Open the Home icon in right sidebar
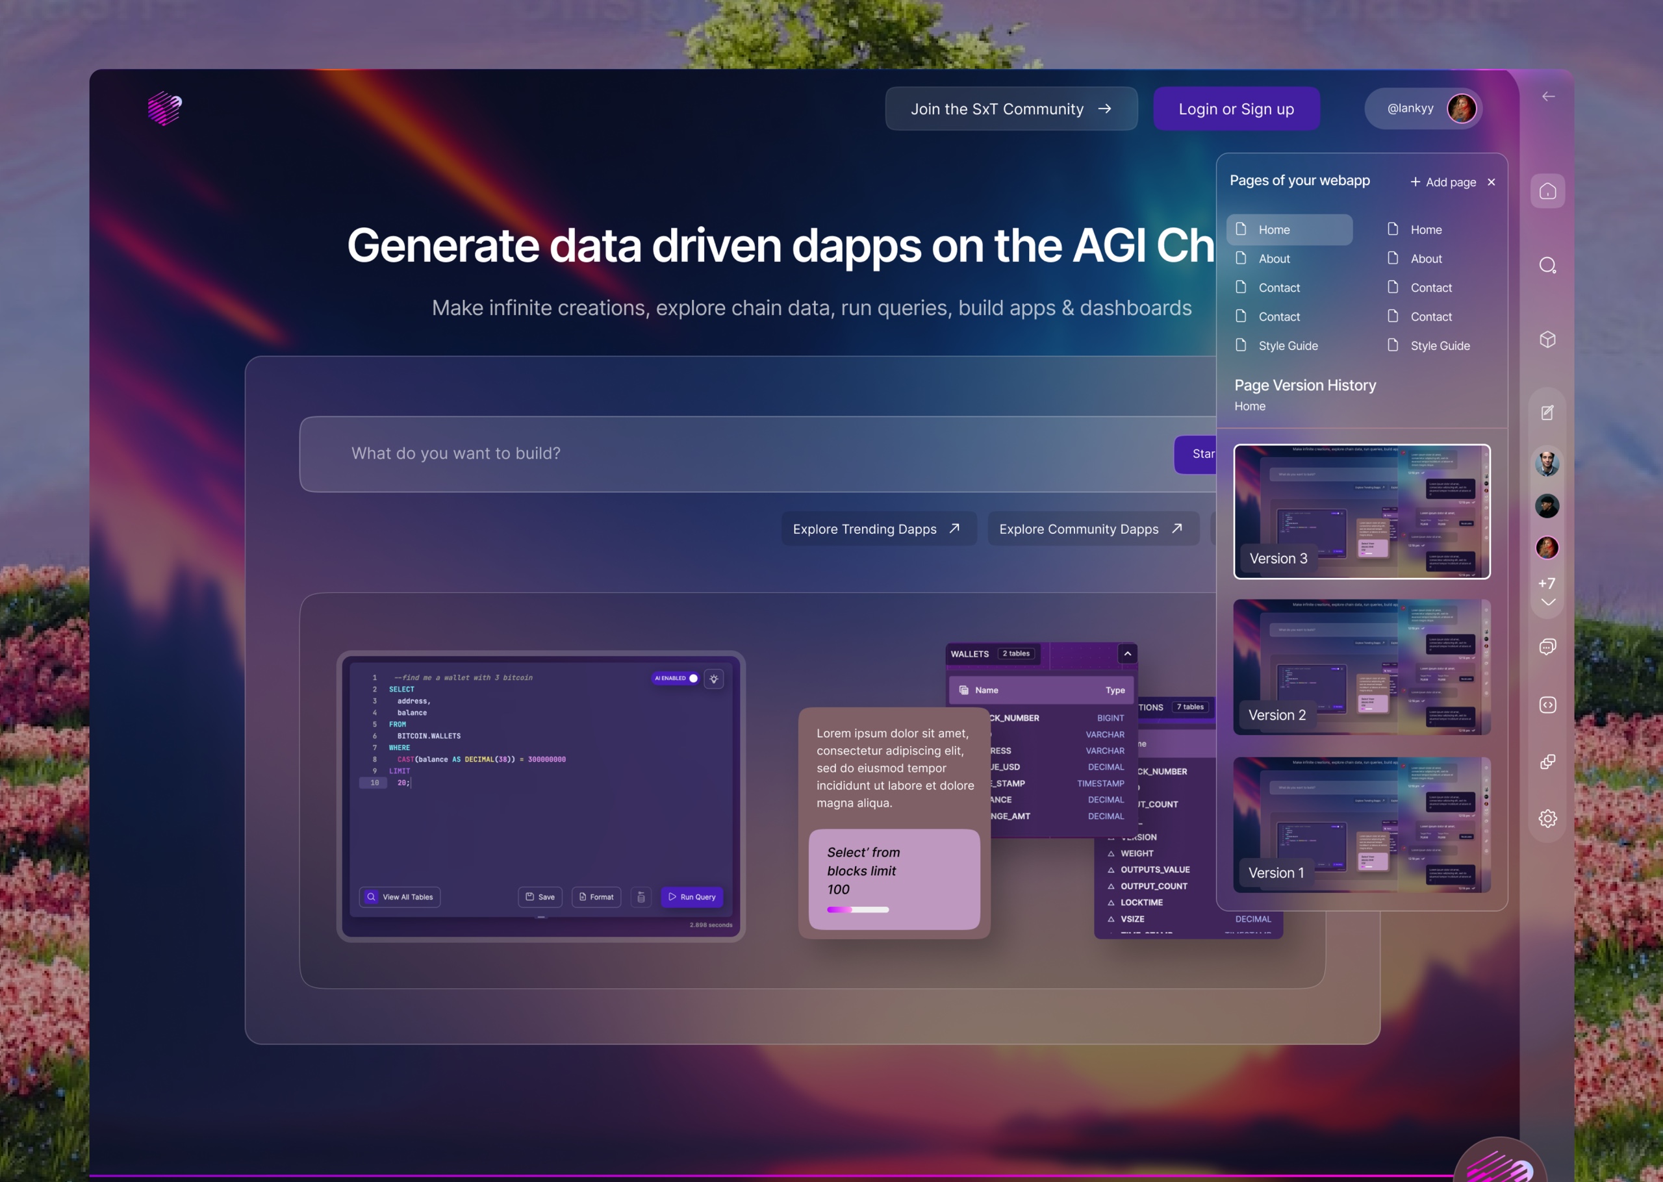This screenshot has width=1663, height=1182. (x=1547, y=191)
